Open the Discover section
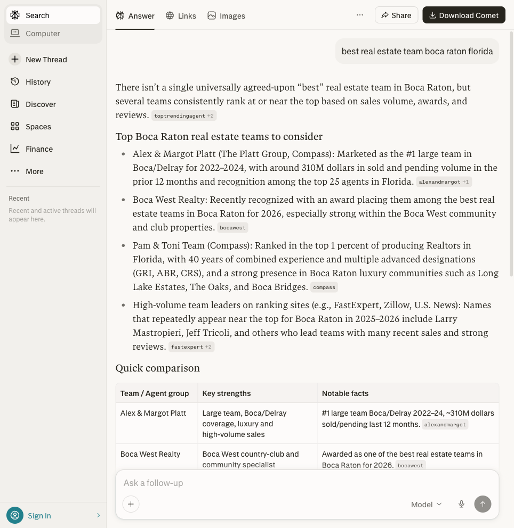Screen dimensions: 514x528 click(x=41, y=104)
